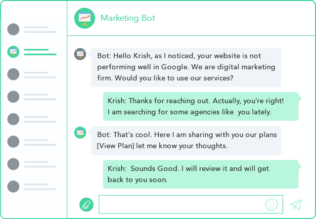Click Krish's Thanks for reaching out bubble
Screen dimensions: 316x219
click(x=200, y=106)
